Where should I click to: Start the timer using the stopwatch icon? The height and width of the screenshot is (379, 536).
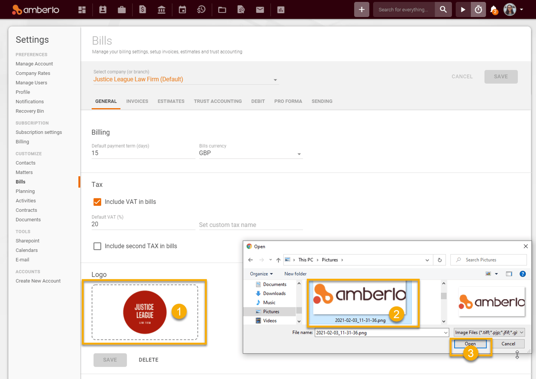pyautogui.click(x=478, y=9)
